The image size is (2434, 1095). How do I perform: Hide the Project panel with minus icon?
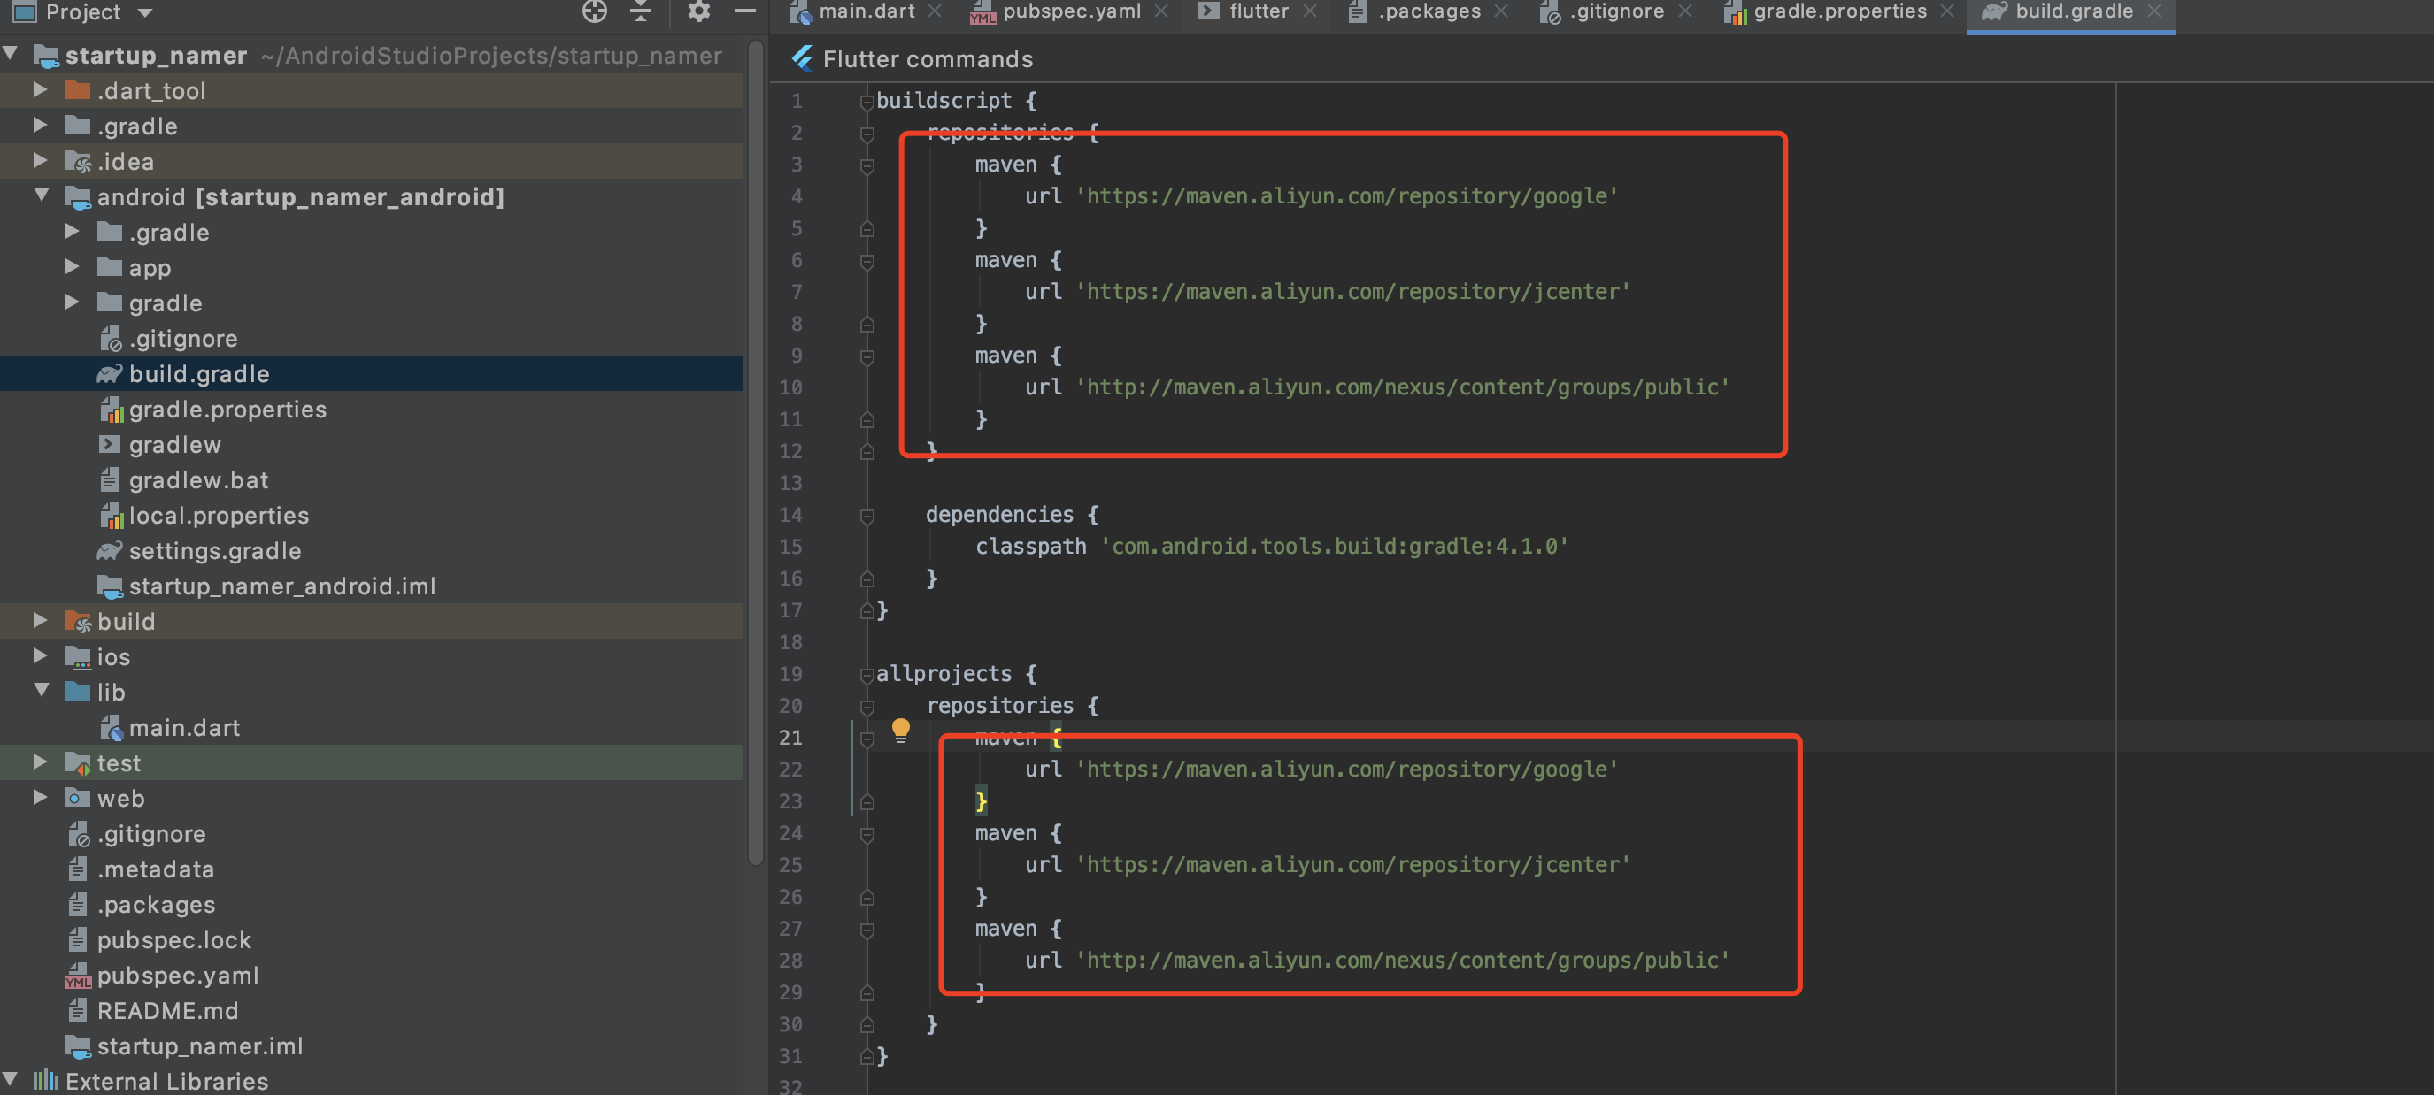tap(744, 11)
